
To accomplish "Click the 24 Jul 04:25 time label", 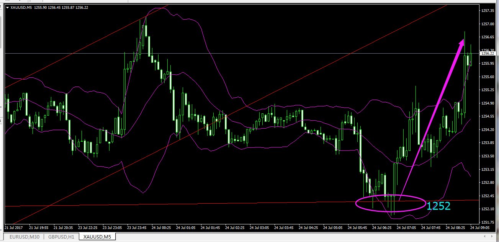I will coord(308,227).
